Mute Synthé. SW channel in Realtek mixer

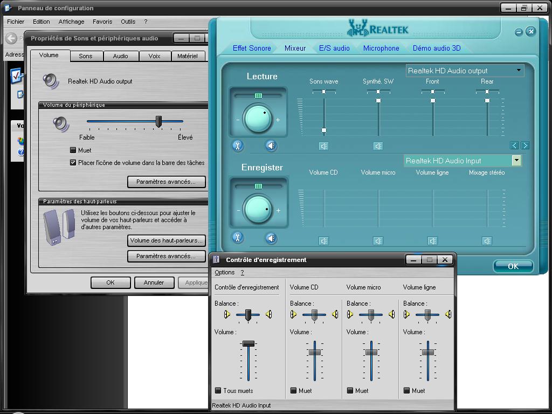coord(378,146)
